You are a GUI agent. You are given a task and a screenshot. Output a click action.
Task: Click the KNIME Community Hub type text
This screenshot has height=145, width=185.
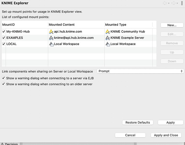coord(128,32)
